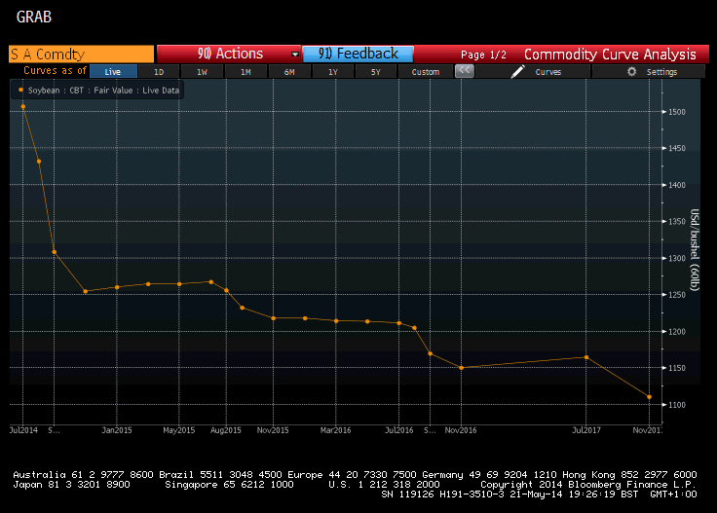Screen dimensions: 717x513
Task: Click the double left arrow collapse icon
Action: click(x=465, y=71)
